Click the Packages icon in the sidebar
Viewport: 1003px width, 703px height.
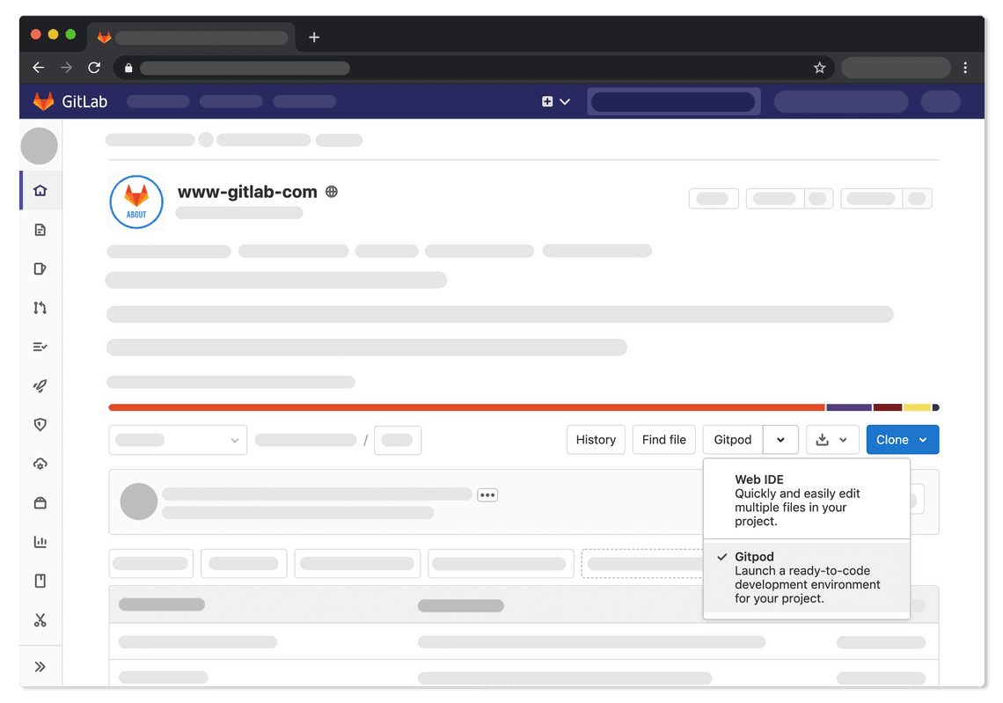click(40, 502)
